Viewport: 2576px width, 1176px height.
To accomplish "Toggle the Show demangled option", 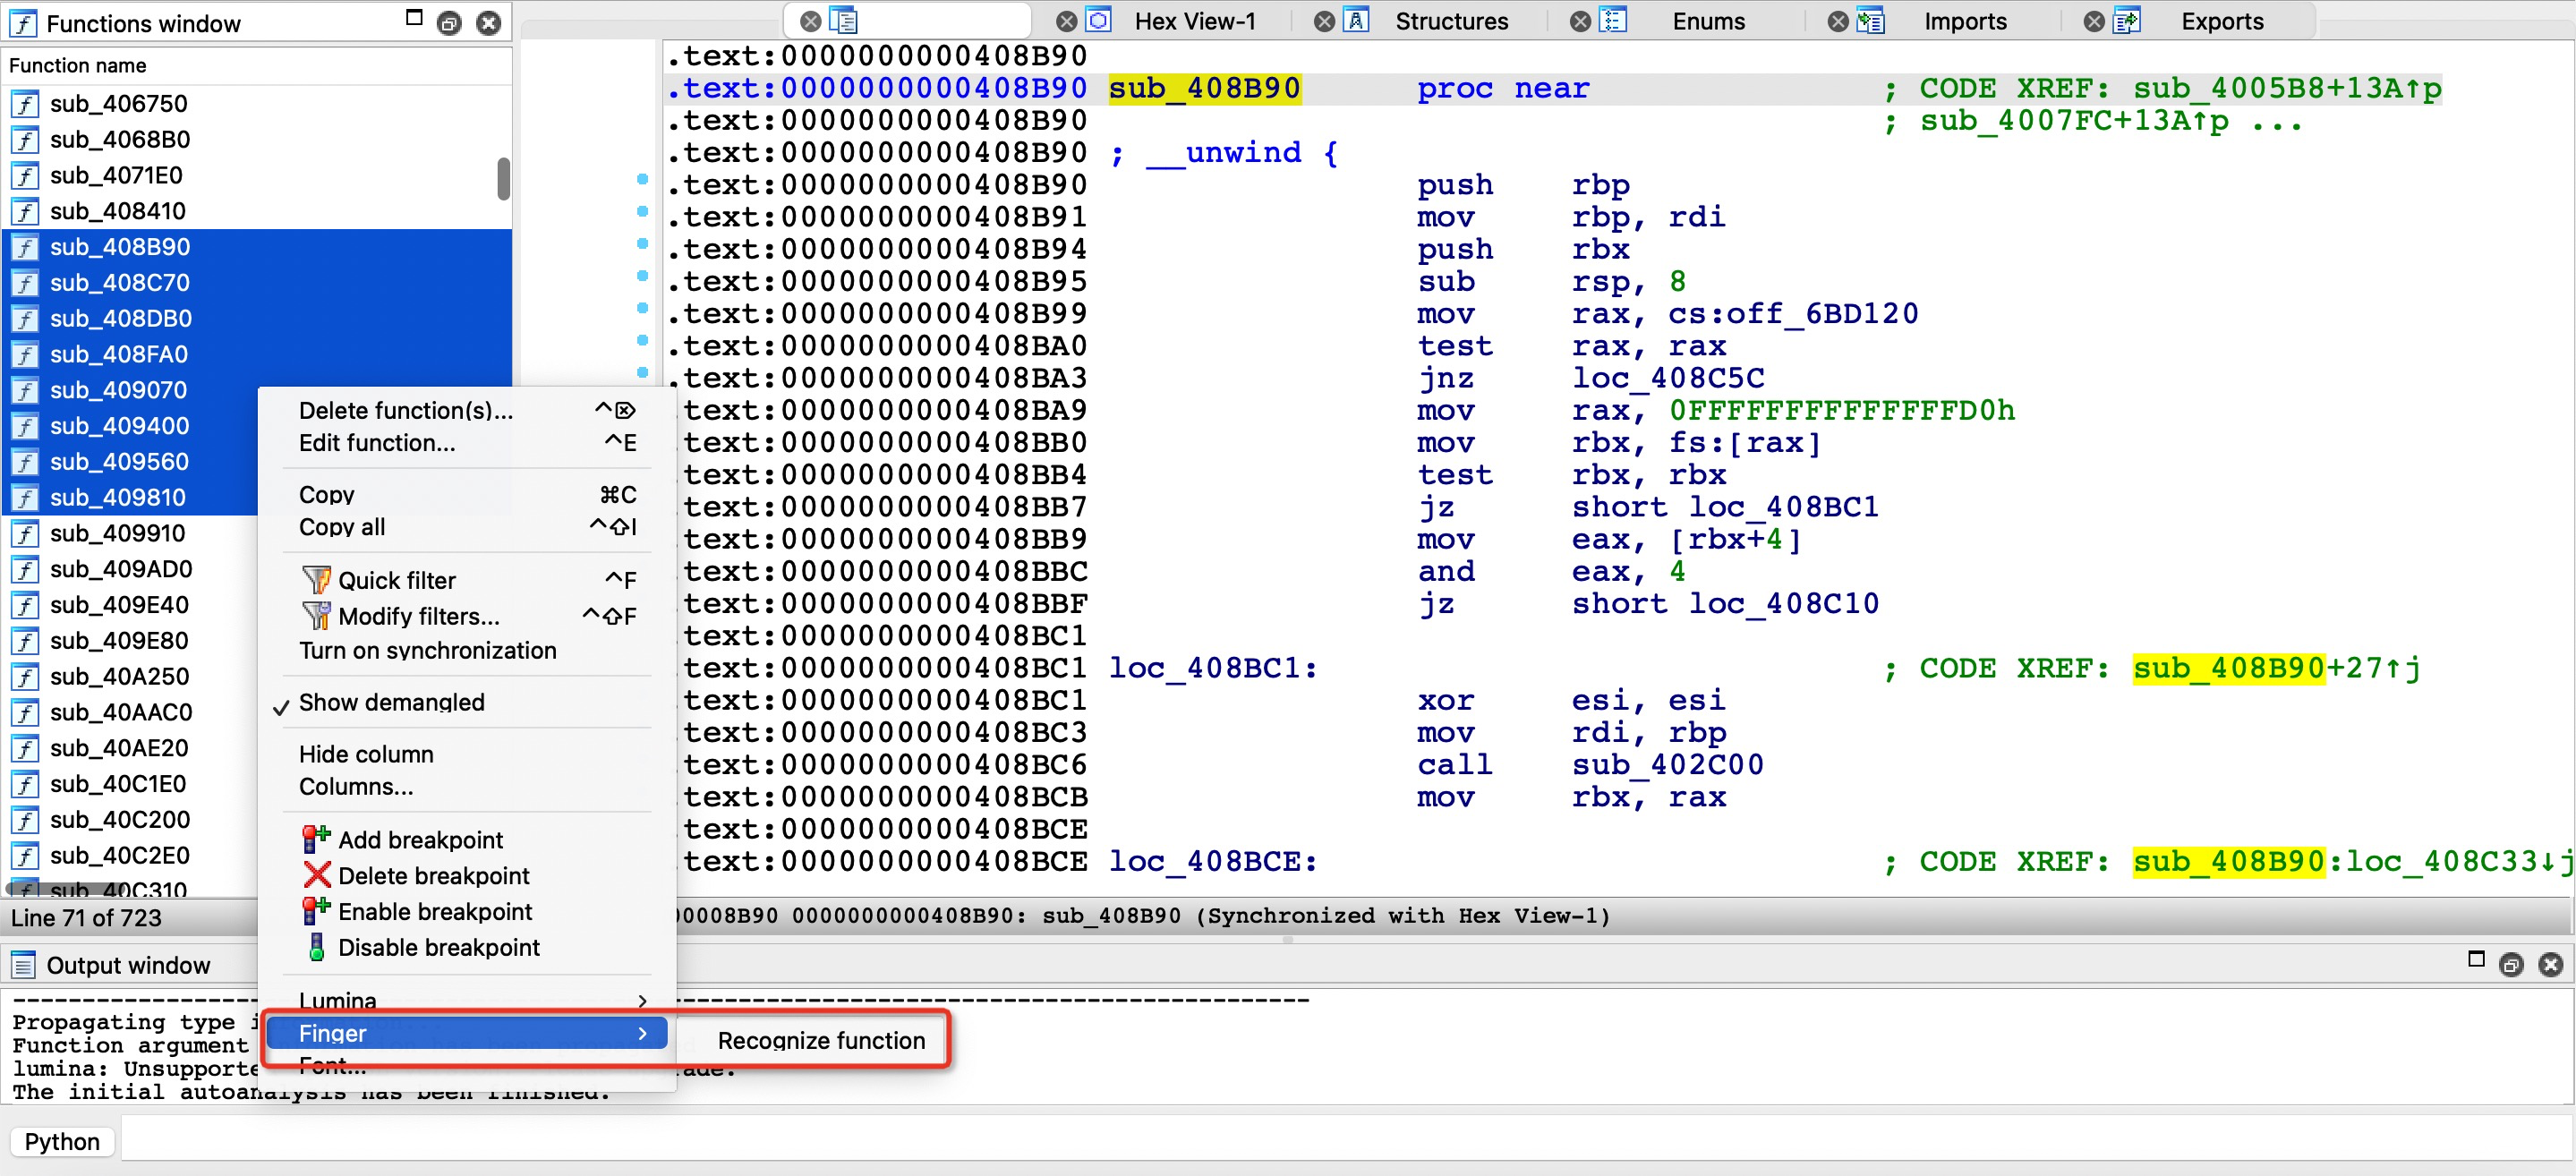I will (391, 702).
